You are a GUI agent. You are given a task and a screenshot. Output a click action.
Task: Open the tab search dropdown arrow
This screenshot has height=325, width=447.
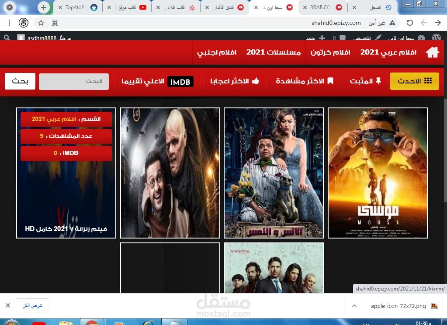coord(10,7)
